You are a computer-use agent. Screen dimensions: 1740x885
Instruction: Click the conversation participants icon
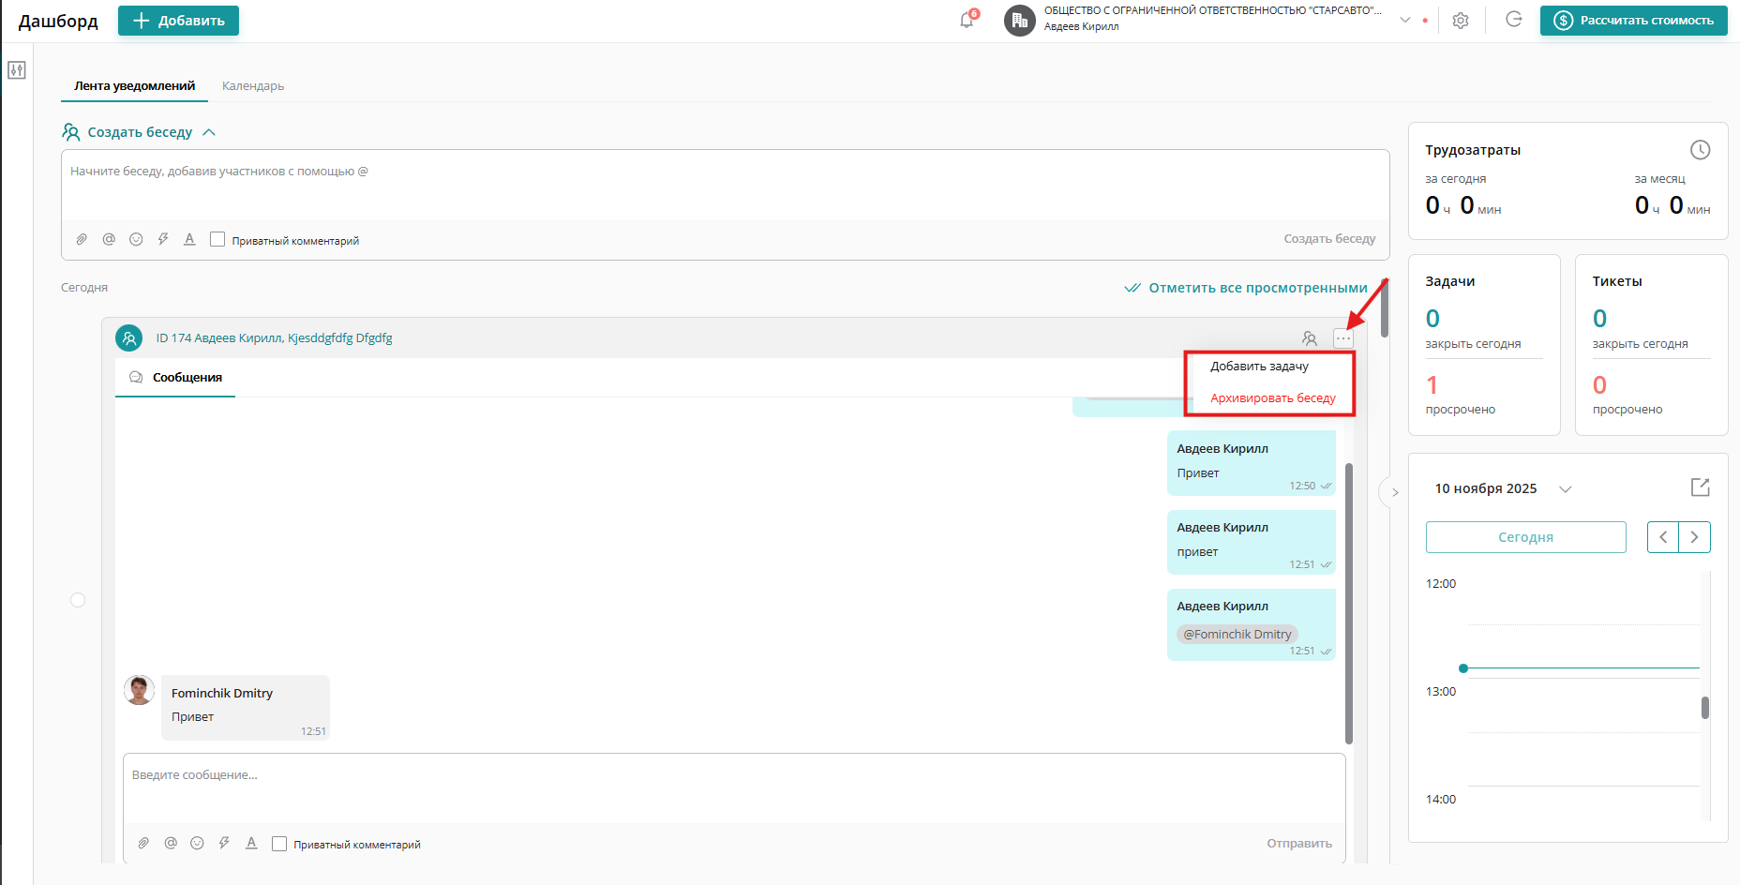point(1310,338)
